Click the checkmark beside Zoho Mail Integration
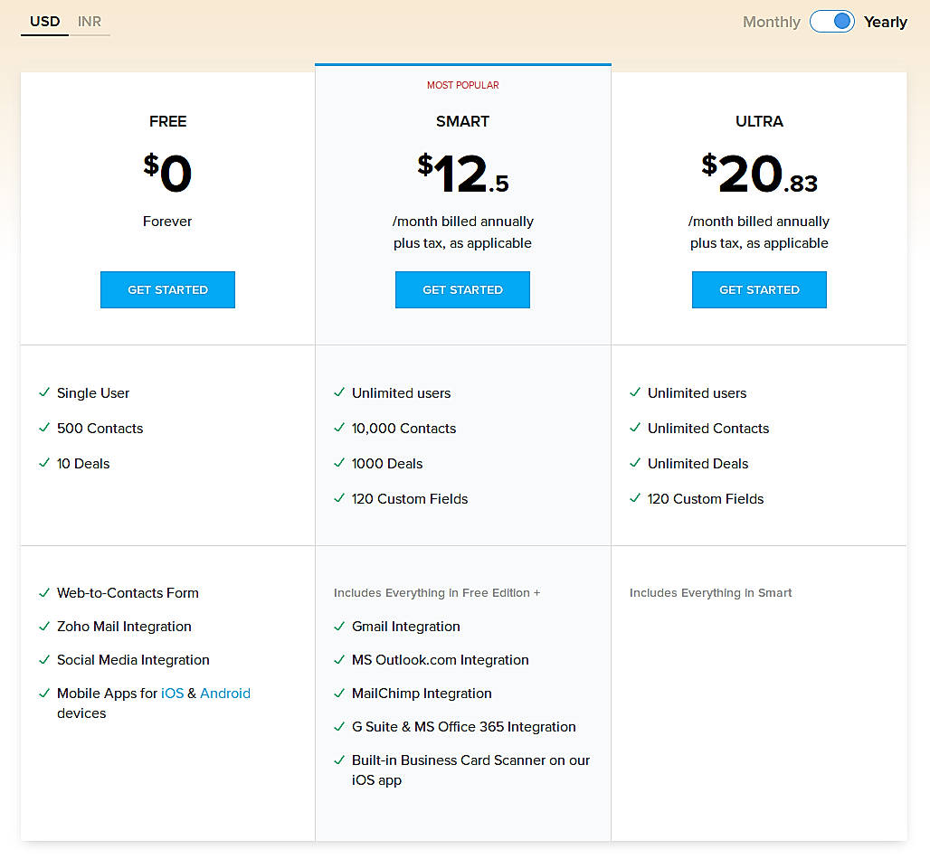930x859 pixels. [x=44, y=626]
